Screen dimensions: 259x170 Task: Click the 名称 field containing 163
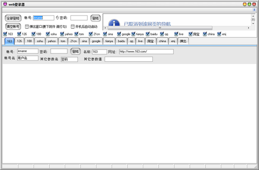[99, 52]
